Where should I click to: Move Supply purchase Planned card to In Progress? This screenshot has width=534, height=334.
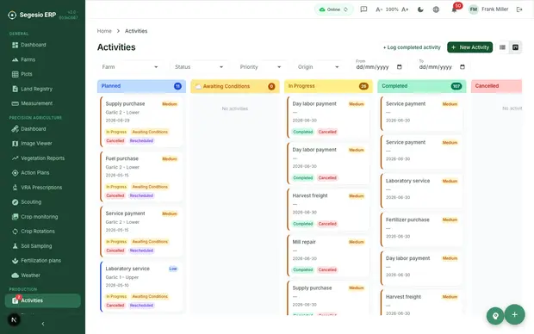coord(116,132)
